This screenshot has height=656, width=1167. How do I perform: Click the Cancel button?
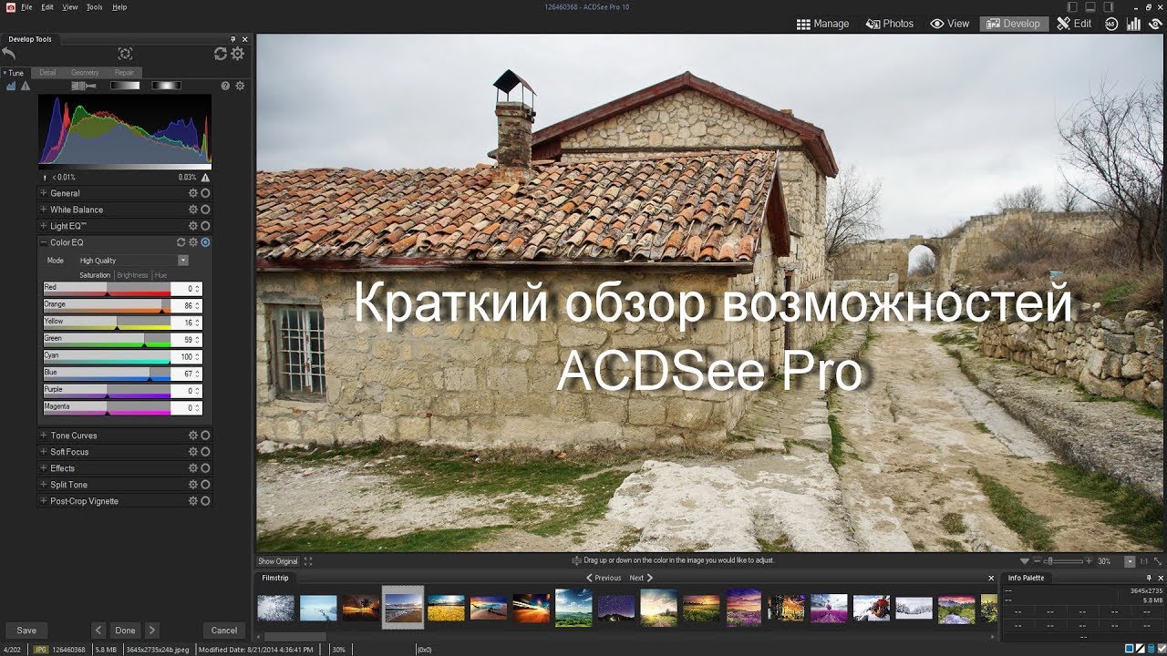coord(224,630)
